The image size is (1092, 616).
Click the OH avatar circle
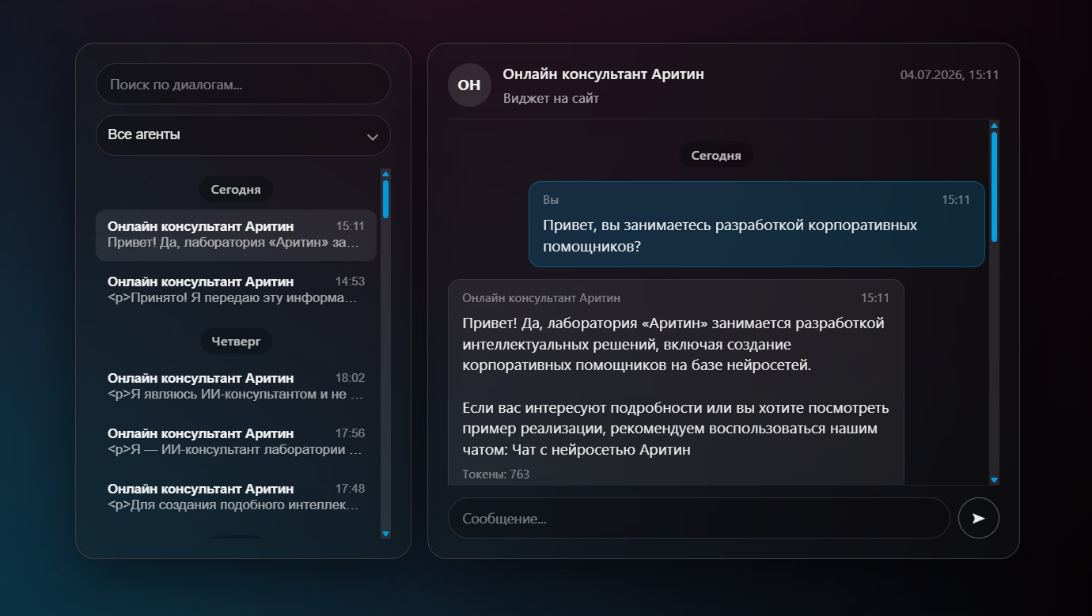click(x=469, y=85)
